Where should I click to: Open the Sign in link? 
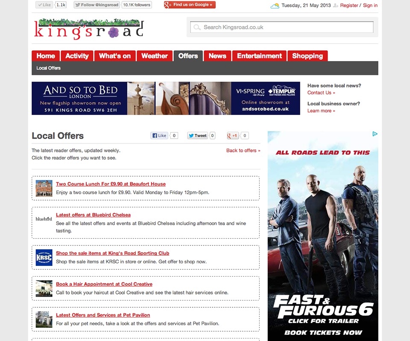[370, 5]
